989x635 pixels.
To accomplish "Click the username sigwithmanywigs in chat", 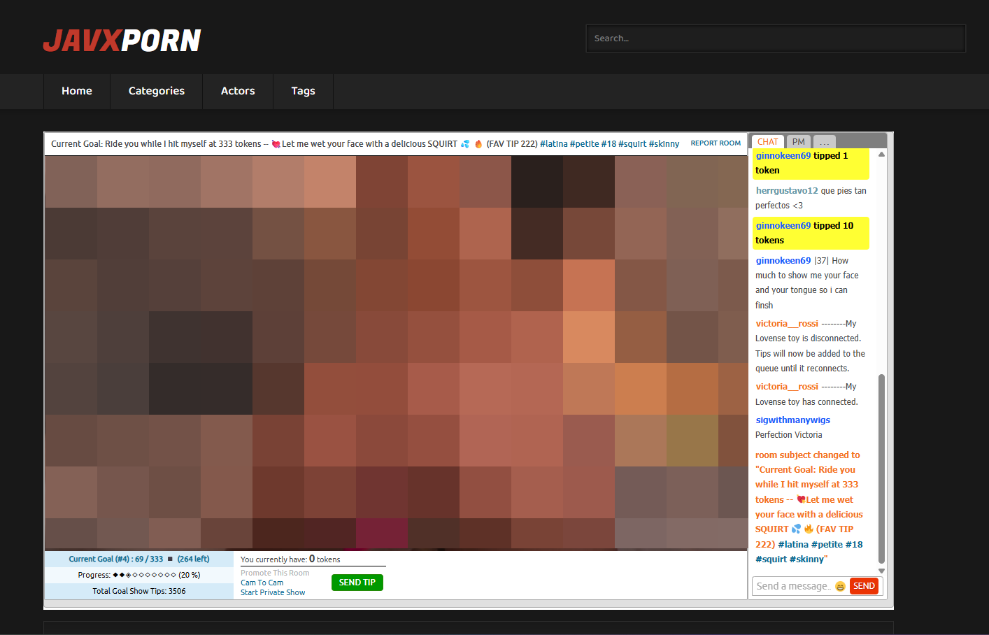I will click(792, 420).
